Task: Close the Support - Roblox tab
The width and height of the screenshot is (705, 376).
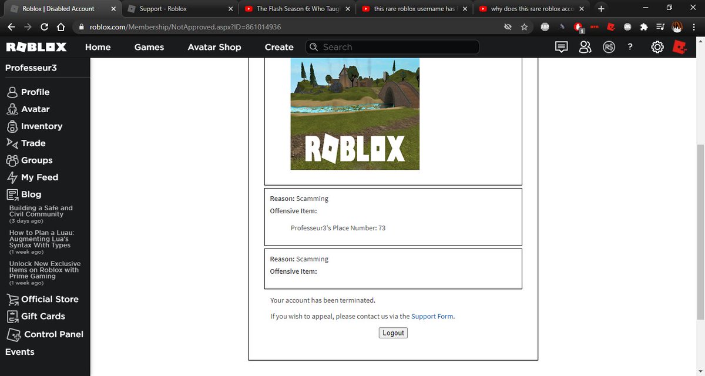Action: [230, 9]
